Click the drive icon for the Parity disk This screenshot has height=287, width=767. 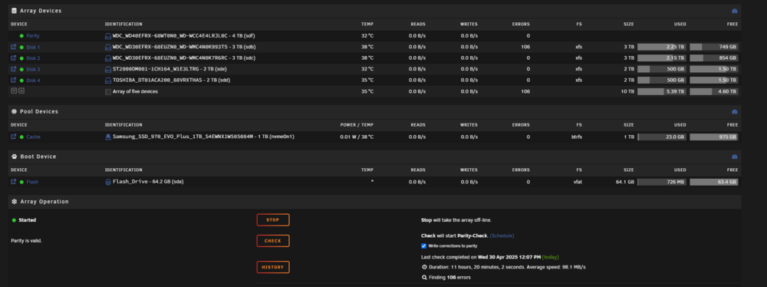(109, 36)
